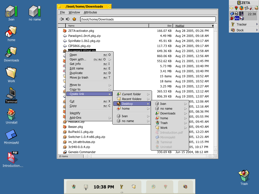Expand the Work folder submenu
This screenshot has height=194, width=259.
click(x=185, y=128)
